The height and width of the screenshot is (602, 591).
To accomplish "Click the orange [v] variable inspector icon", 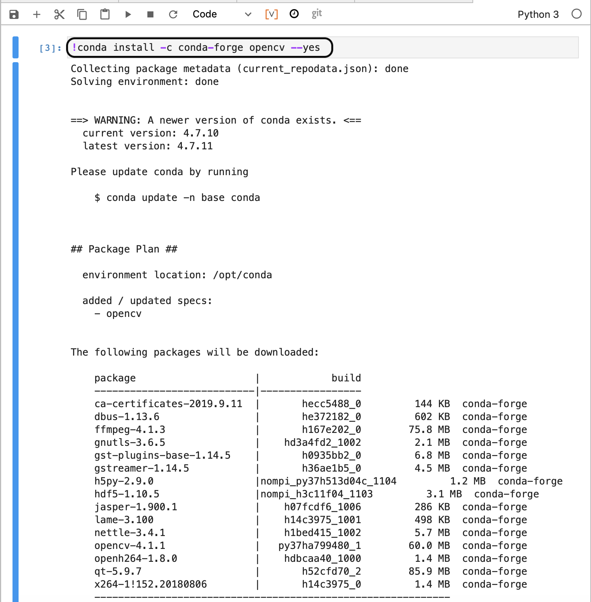I will coord(271,14).
